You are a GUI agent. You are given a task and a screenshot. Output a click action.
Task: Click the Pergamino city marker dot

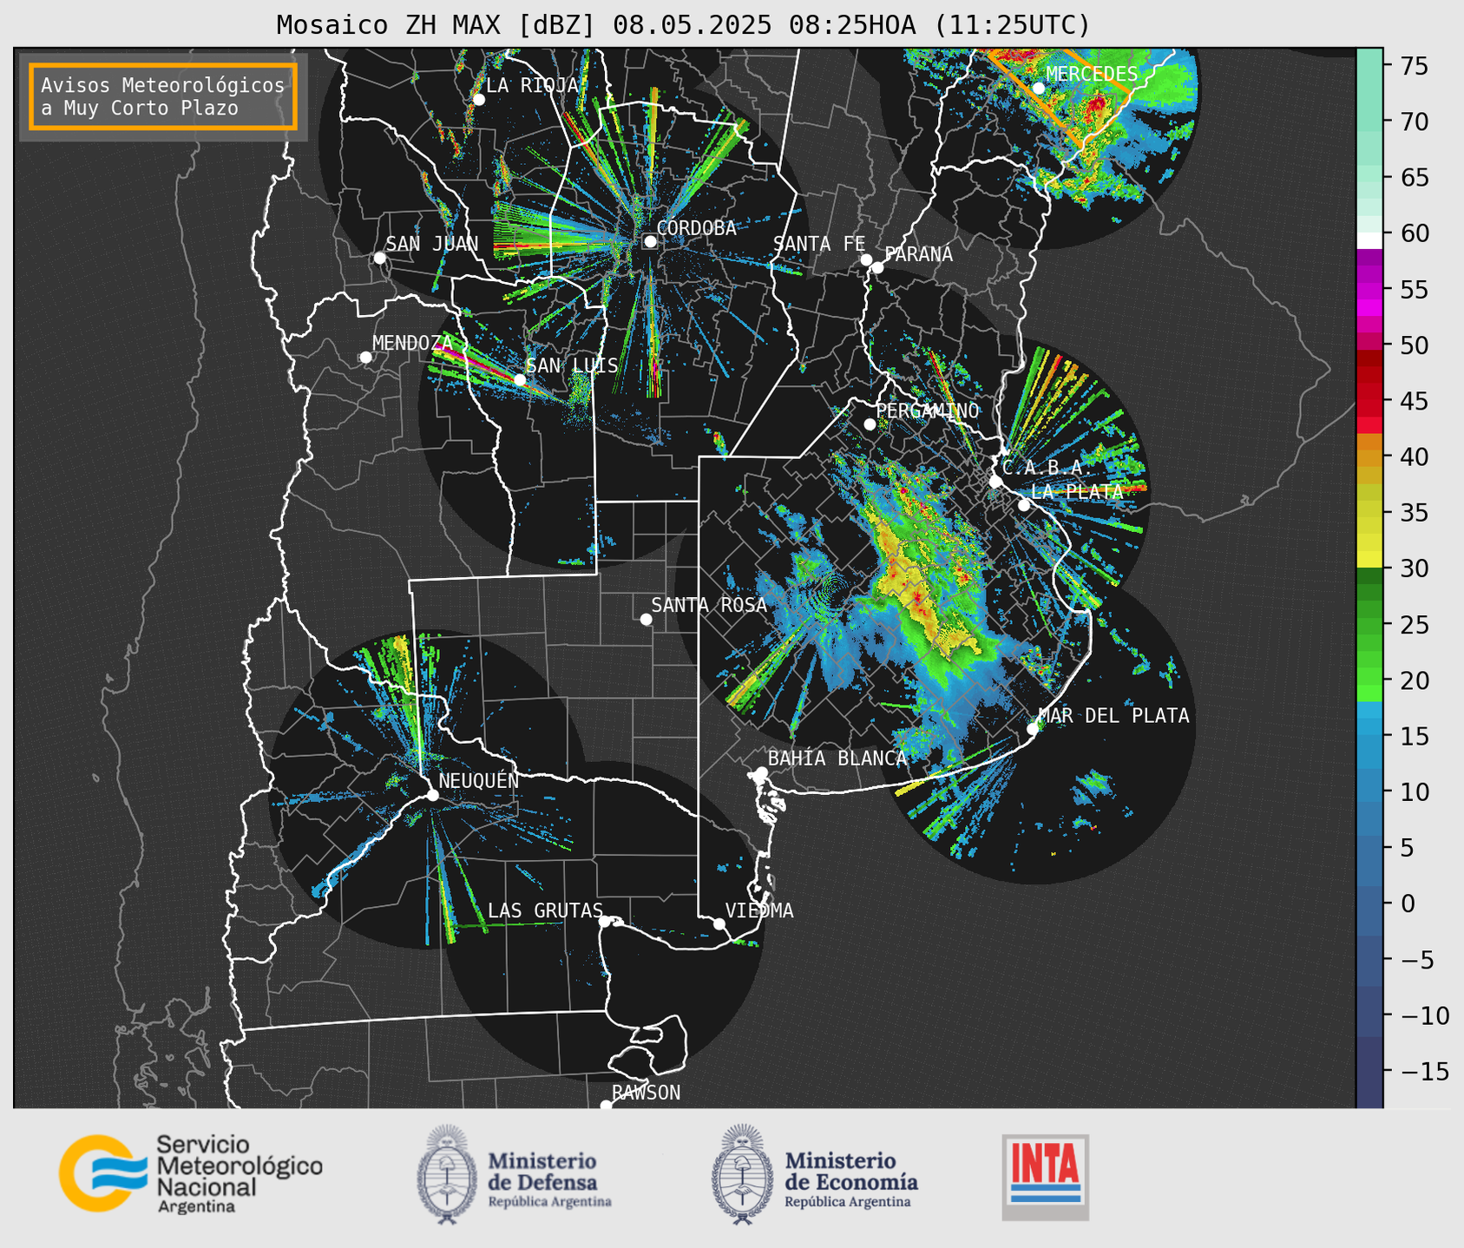[870, 424]
